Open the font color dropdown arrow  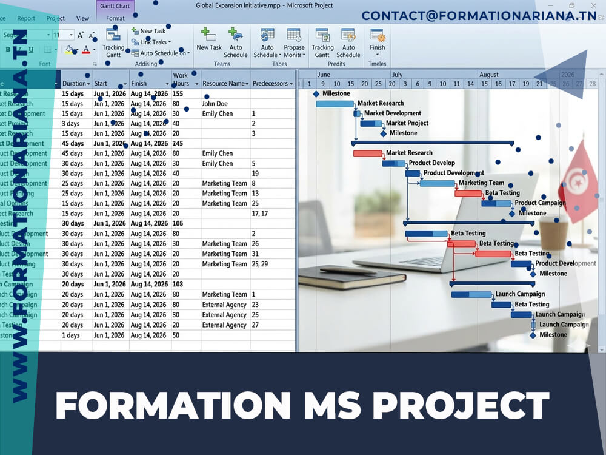pyautogui.click(x=94, y=50)
